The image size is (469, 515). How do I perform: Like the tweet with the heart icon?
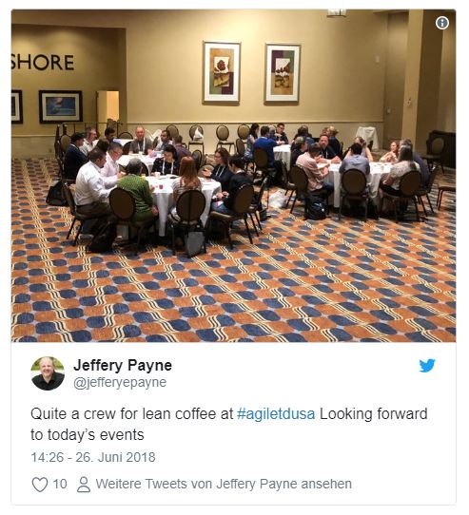[40, 485]
